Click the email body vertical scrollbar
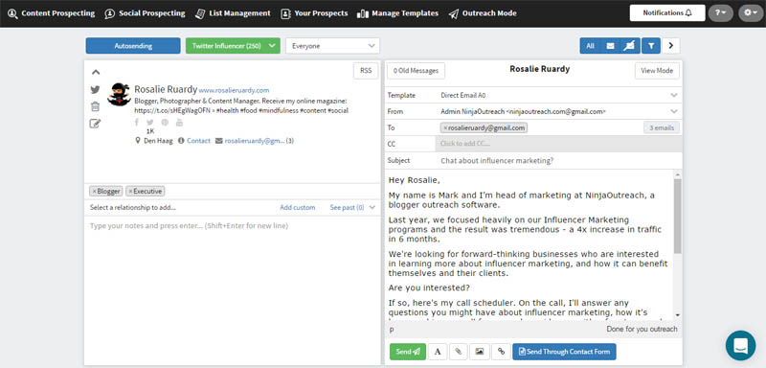766x368 pixels. pos(677,216)
